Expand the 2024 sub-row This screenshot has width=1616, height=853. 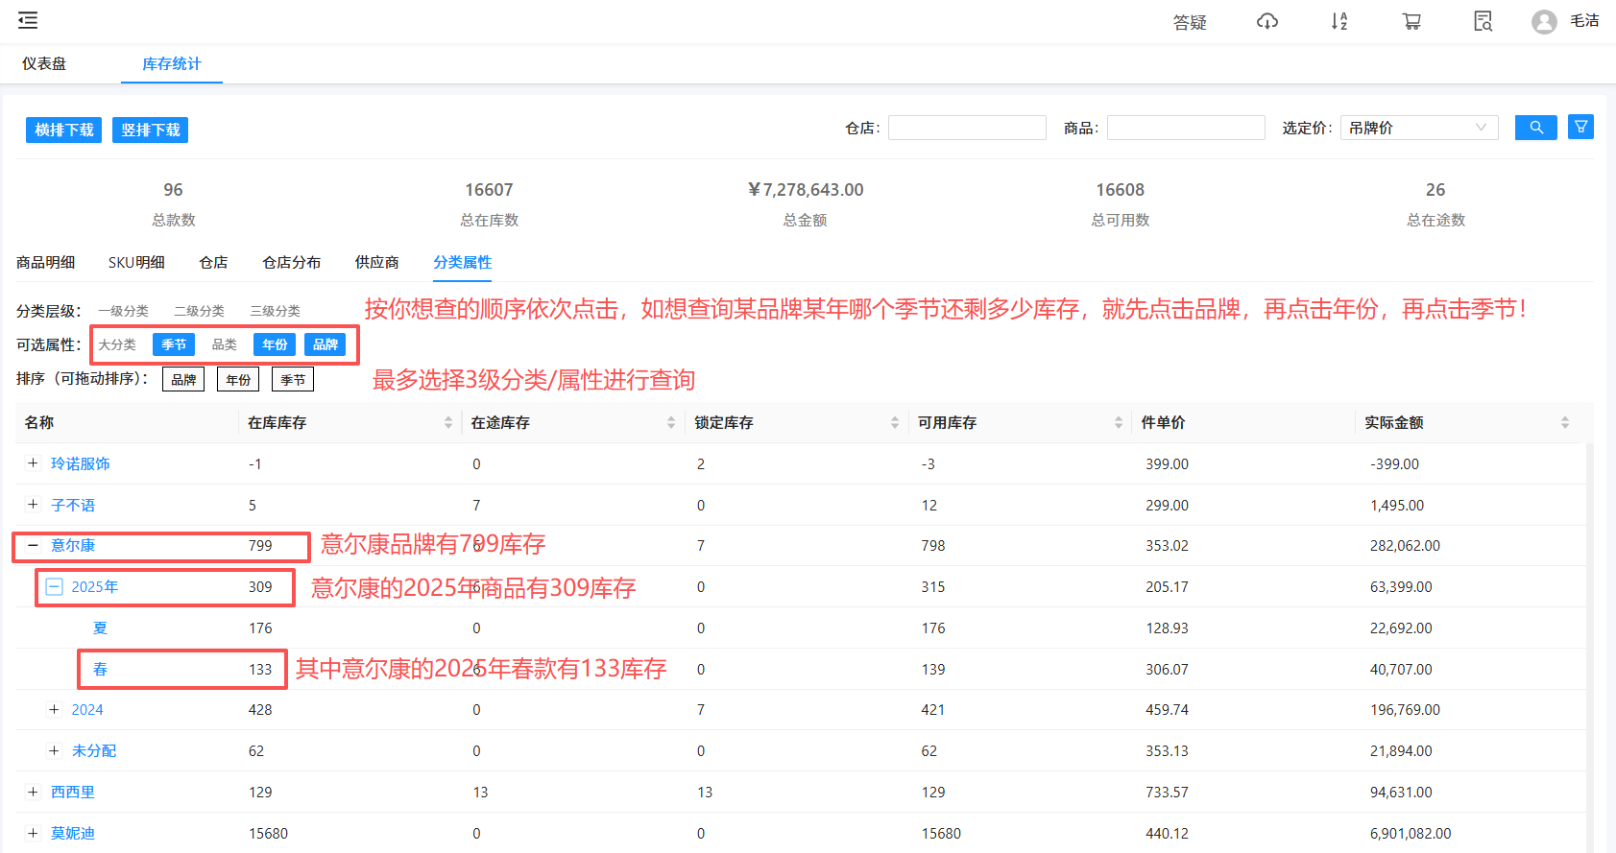(x=54, y=709)
